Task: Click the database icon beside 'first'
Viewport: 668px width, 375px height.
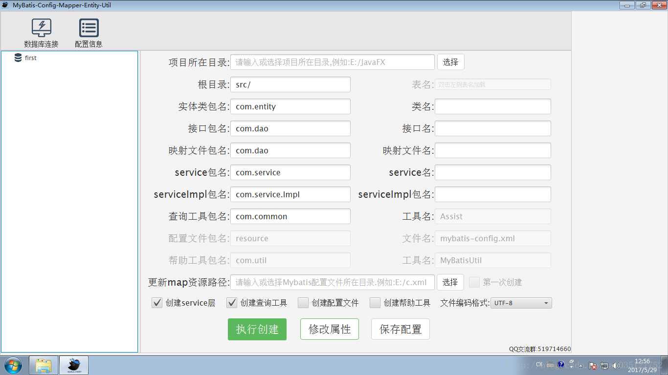Action: click(x=18, y=58)
